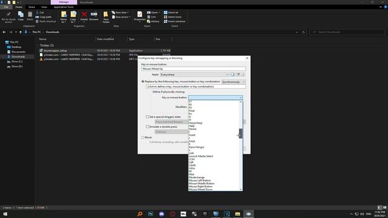The image size is (388, 218).
Task: Click the Refresh icon beside address bar
Action: click(x=303, y=32)
